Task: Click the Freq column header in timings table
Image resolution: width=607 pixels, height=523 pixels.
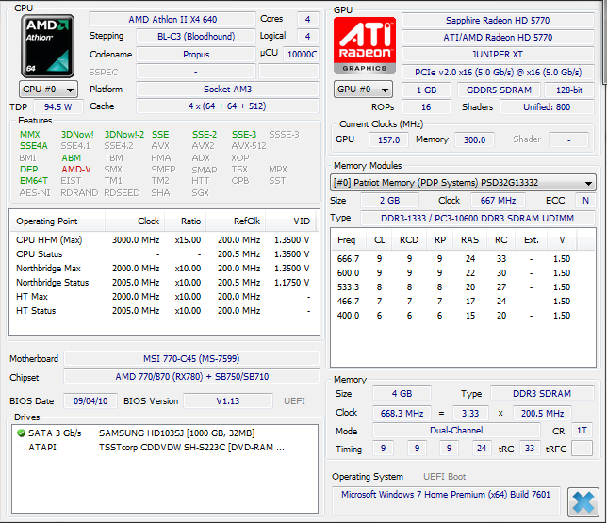Action: click(x=348, y=240)
